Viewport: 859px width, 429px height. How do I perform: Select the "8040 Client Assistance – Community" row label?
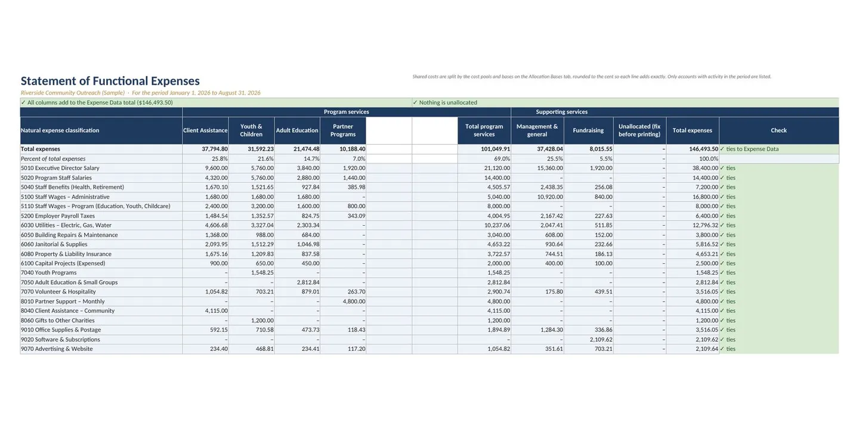[68, 311]
